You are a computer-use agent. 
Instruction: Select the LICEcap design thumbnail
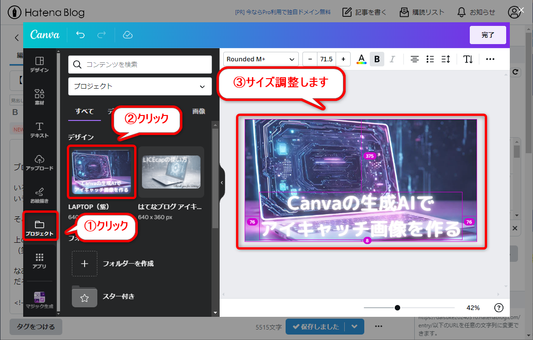171,172
